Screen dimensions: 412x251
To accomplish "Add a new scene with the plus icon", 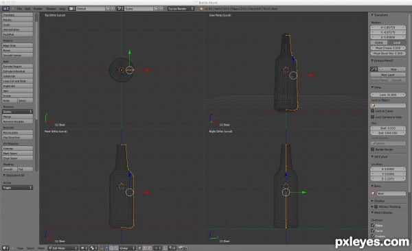I will [156, 9].
